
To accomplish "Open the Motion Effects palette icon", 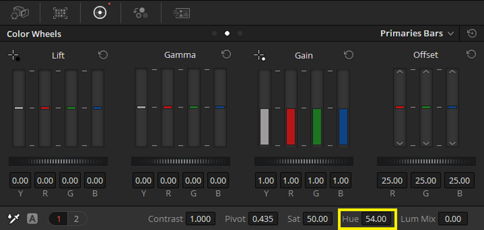I will click(181, 13).
